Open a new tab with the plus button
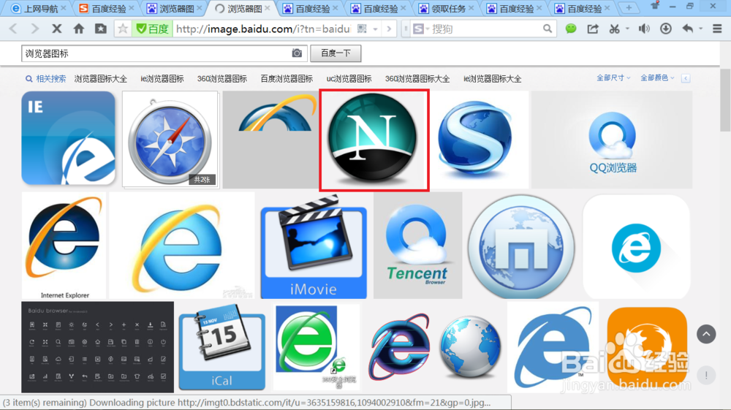731x410 pixels. (629, 8)
